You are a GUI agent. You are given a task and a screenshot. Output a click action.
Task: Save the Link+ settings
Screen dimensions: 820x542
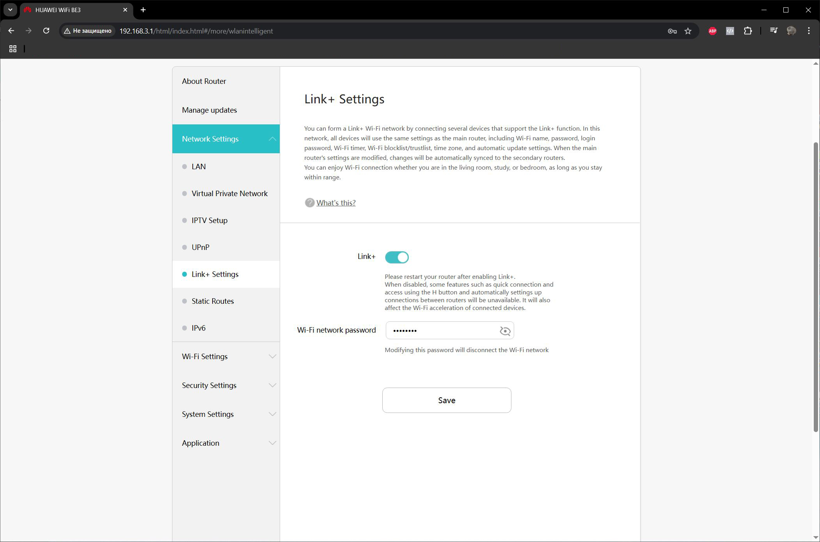point(447,400)
